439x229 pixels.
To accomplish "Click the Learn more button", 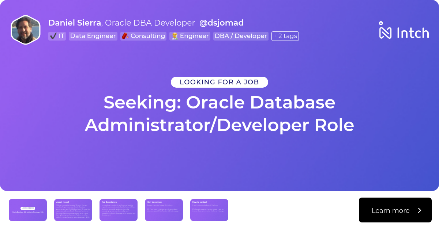I will [395, 210].
